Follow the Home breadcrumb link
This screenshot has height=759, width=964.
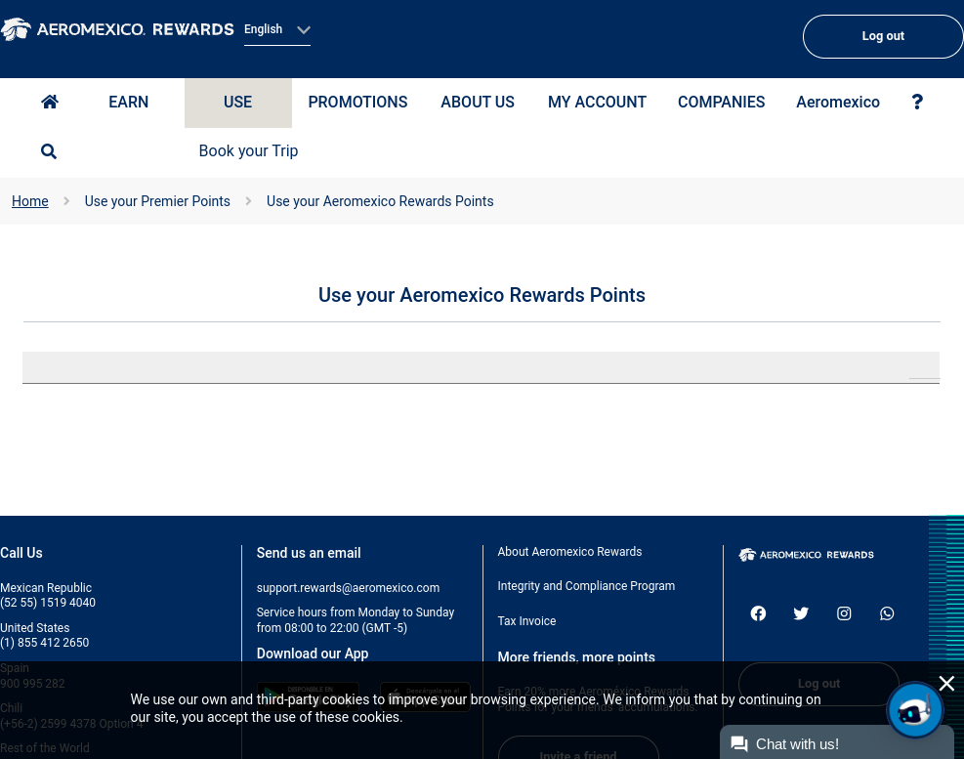[30, 201]
